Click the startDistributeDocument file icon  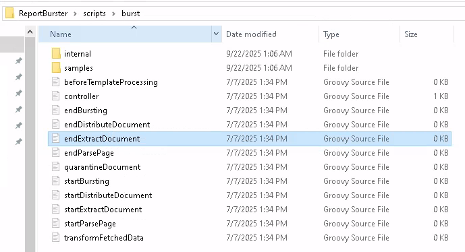tap(56, 195)
